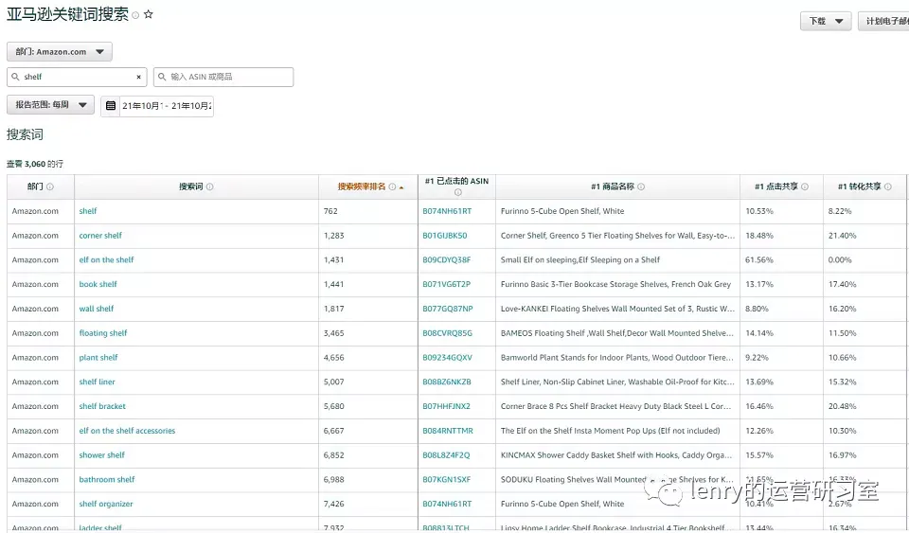The image size is (909, 533).
Task: Open ASIN link B01GIJBK50
Action: 445,236
